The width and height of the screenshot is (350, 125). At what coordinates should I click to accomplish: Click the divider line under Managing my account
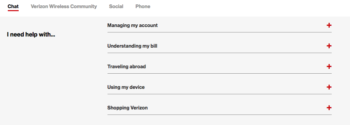point(219,32)
